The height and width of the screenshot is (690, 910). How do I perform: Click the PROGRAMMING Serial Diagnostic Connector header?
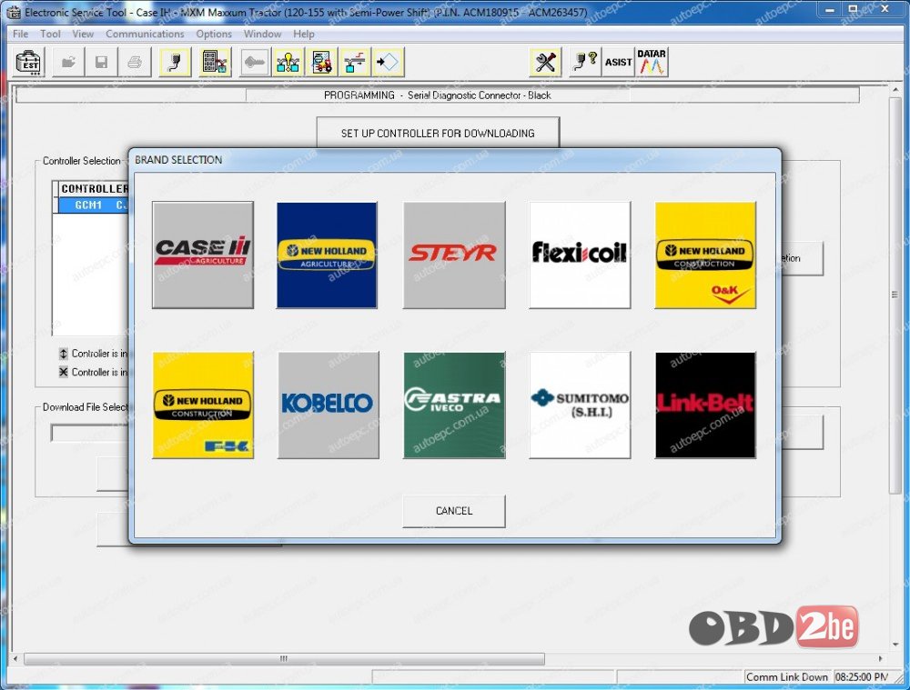click(438, 95)
